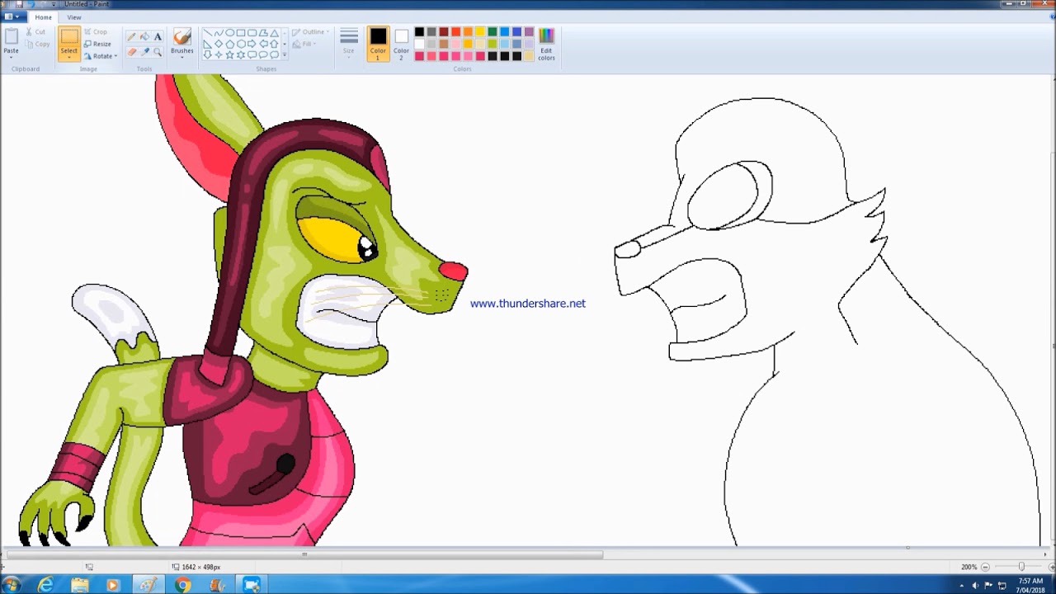Screen dimensions: 1056x594
Task: Select the Eraser tool
Action: (131, 51)
